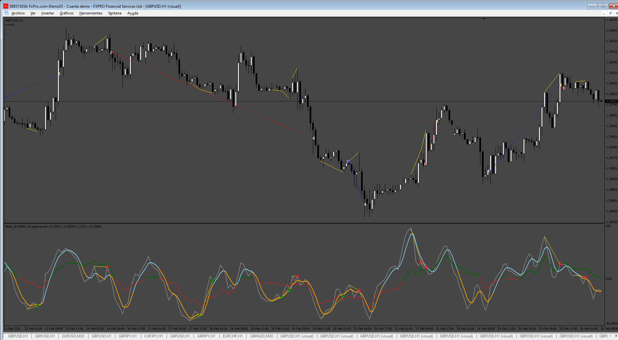Click the FxPro application icon in title bar
The width and height of the screenshot is (618, 340).
pos(5,6)
